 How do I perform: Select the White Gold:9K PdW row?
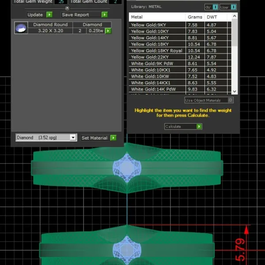(x=180, y=63)
